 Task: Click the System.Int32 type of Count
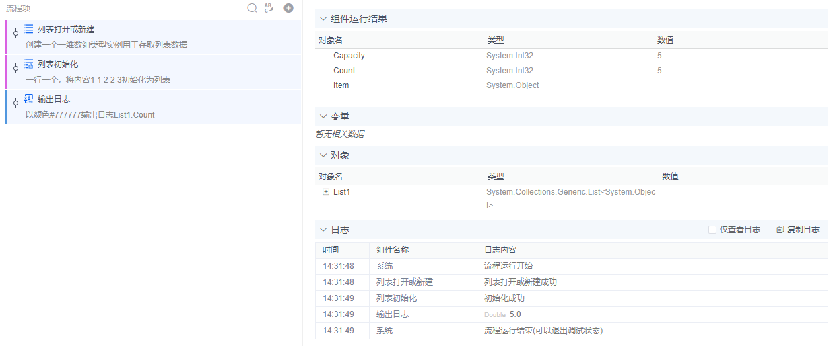[x=510, y=71]
